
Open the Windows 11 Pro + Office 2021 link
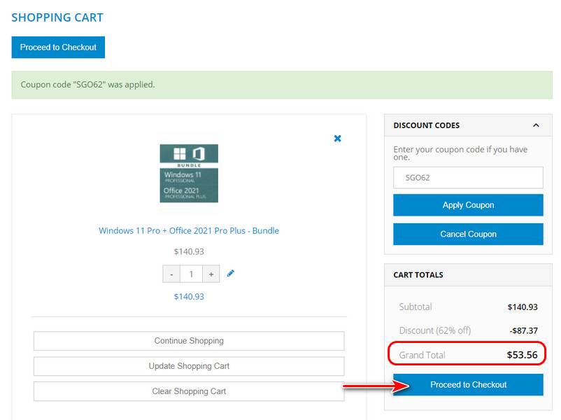coord(189,230)
